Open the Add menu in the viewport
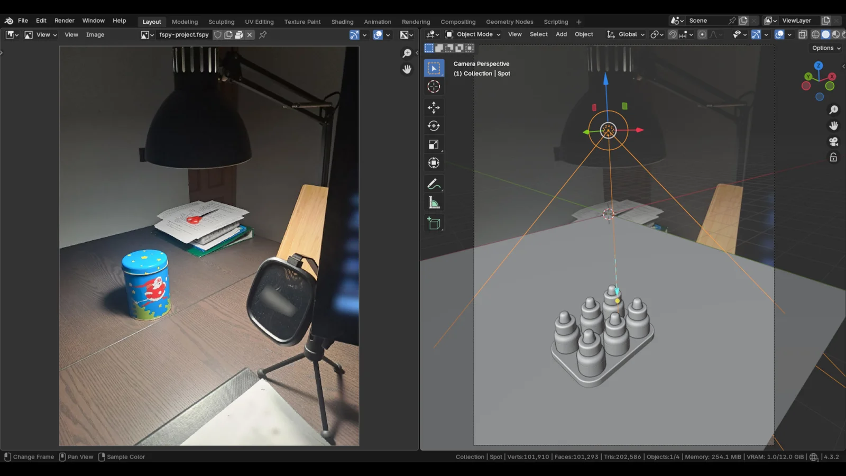846x476 pixels. (x=561, y=34)
